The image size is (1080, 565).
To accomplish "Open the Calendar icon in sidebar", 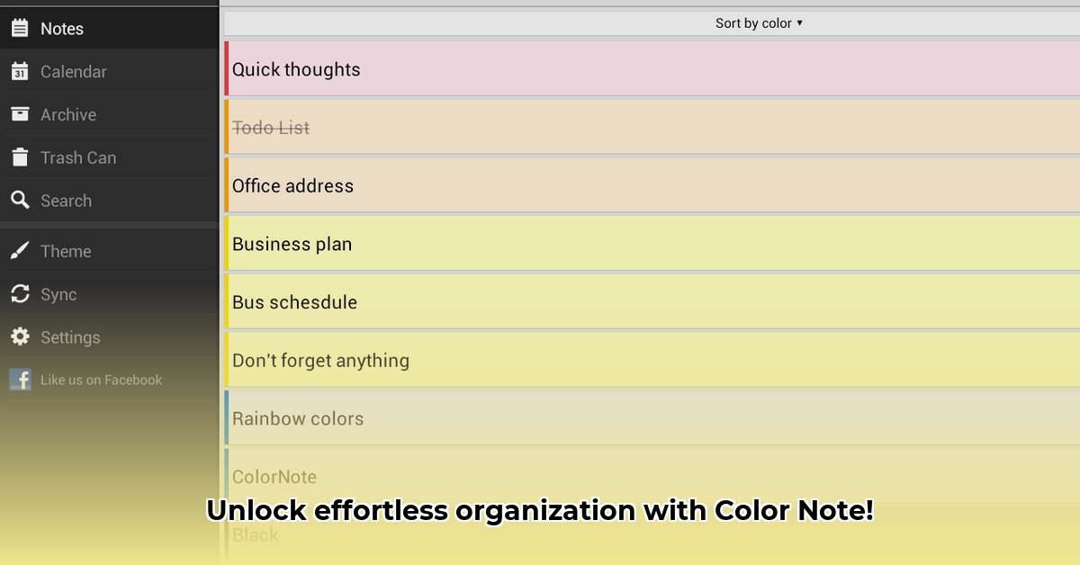I will [20, 71].
